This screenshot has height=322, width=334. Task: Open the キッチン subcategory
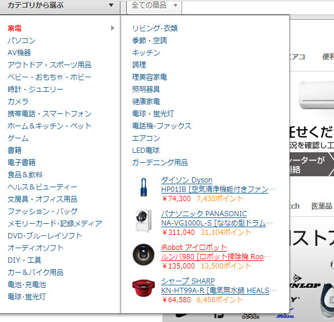coord(146,52)
